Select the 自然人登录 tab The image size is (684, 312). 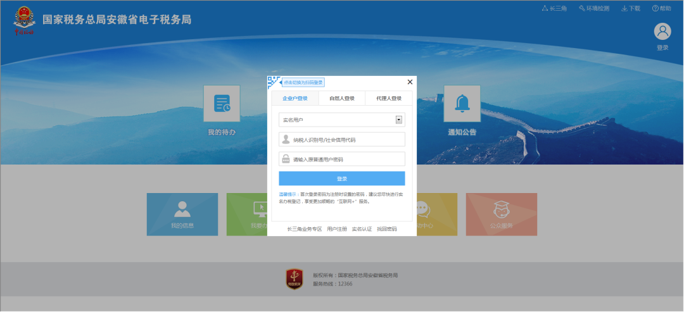click(x=342, y=99)
